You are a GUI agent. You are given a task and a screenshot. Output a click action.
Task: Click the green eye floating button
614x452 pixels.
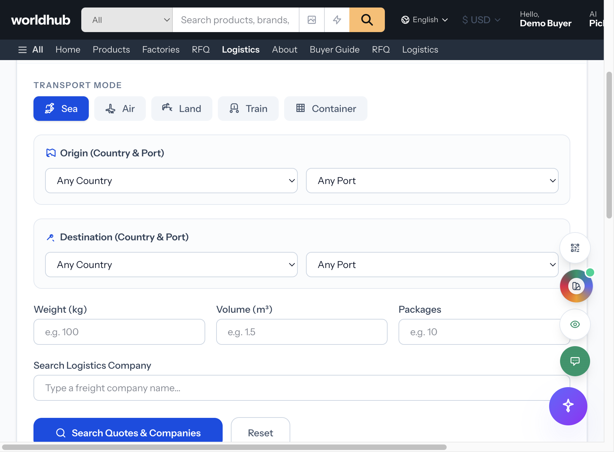pos(575,324)
